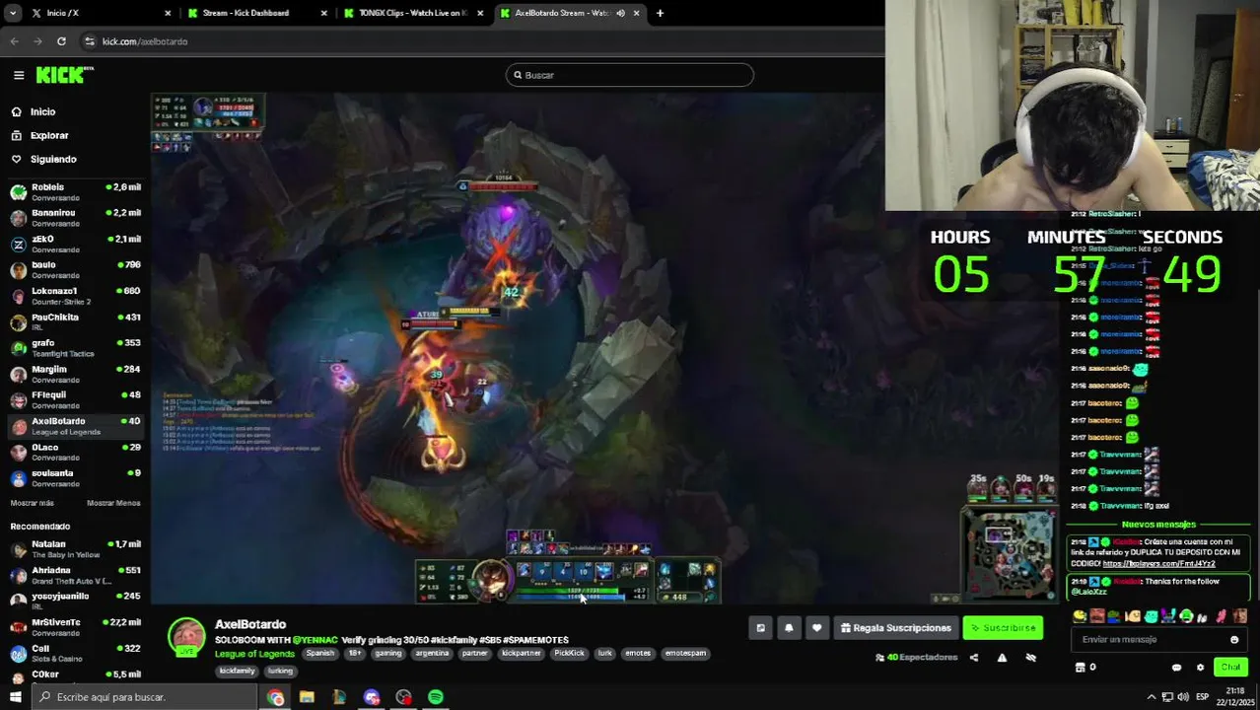The height and width of the screenshot is (710, 1260).
Task: Share the stream via share icon
Action: coord(974,658)
